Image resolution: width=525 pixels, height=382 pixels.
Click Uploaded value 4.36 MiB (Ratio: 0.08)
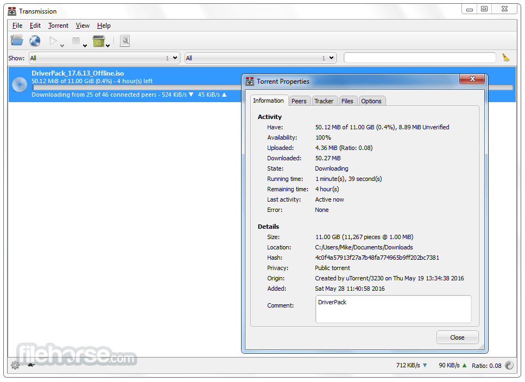pyautogui.click(x=344, y=148)
